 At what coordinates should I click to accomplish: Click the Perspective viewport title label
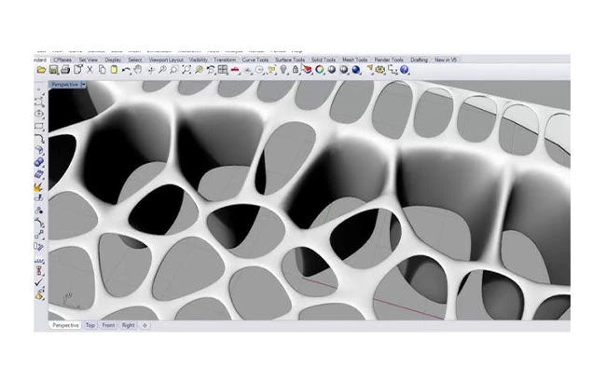65,84
